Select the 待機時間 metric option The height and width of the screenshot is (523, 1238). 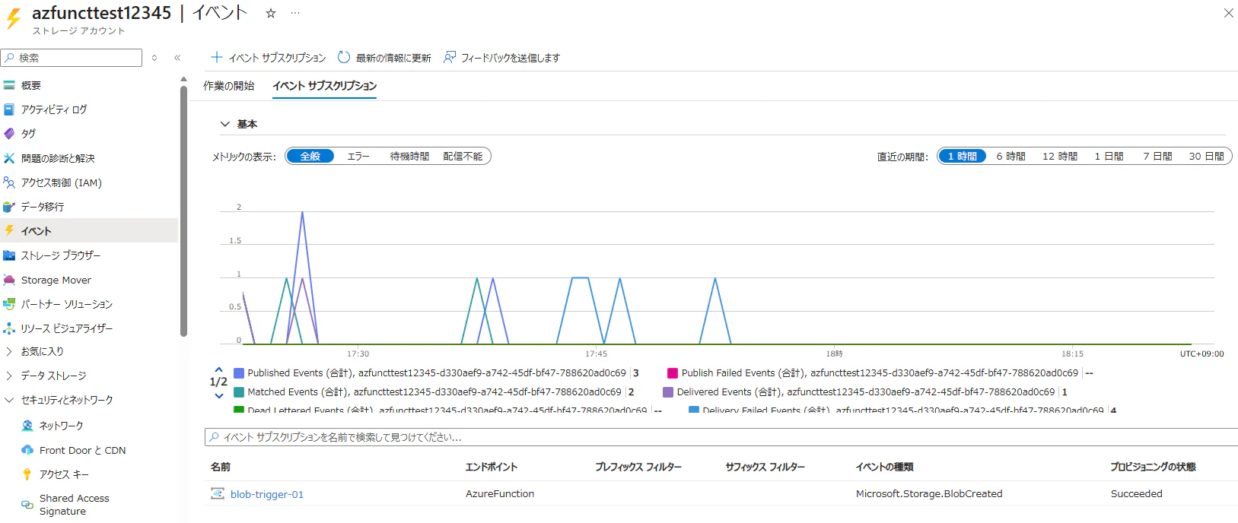coord(409,157)
